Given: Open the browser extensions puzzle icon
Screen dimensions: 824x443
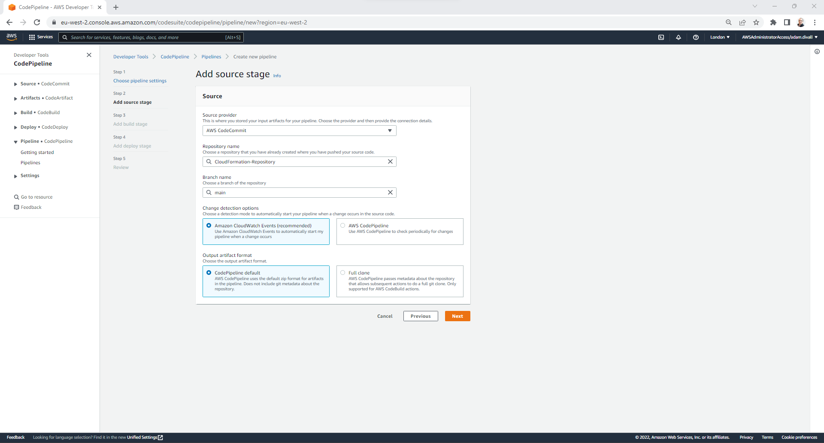Looking at the screenshot, I should click(x=773, y=22).
